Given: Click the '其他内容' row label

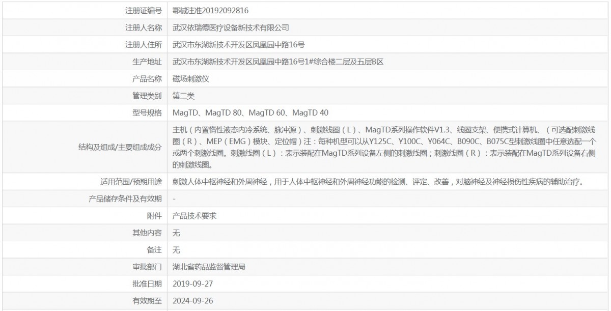Looking at the screenshot, I should click(x=147, y=233).
